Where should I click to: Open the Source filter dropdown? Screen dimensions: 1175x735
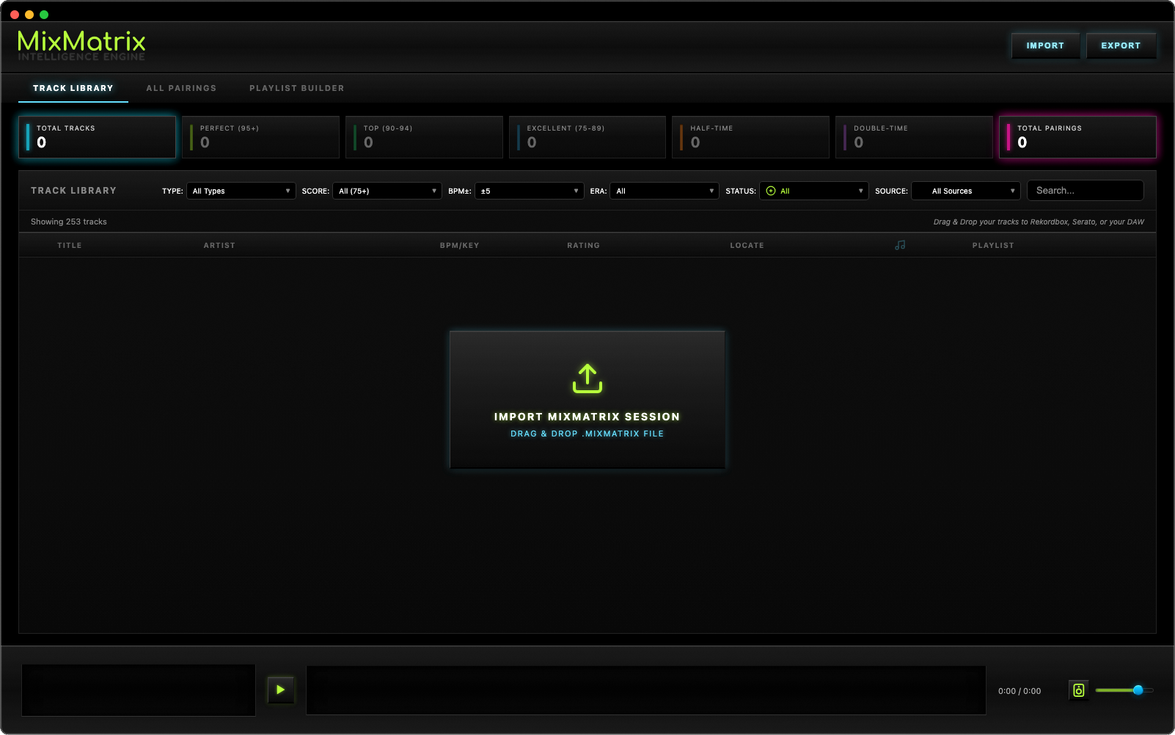(x=965, y=191)
